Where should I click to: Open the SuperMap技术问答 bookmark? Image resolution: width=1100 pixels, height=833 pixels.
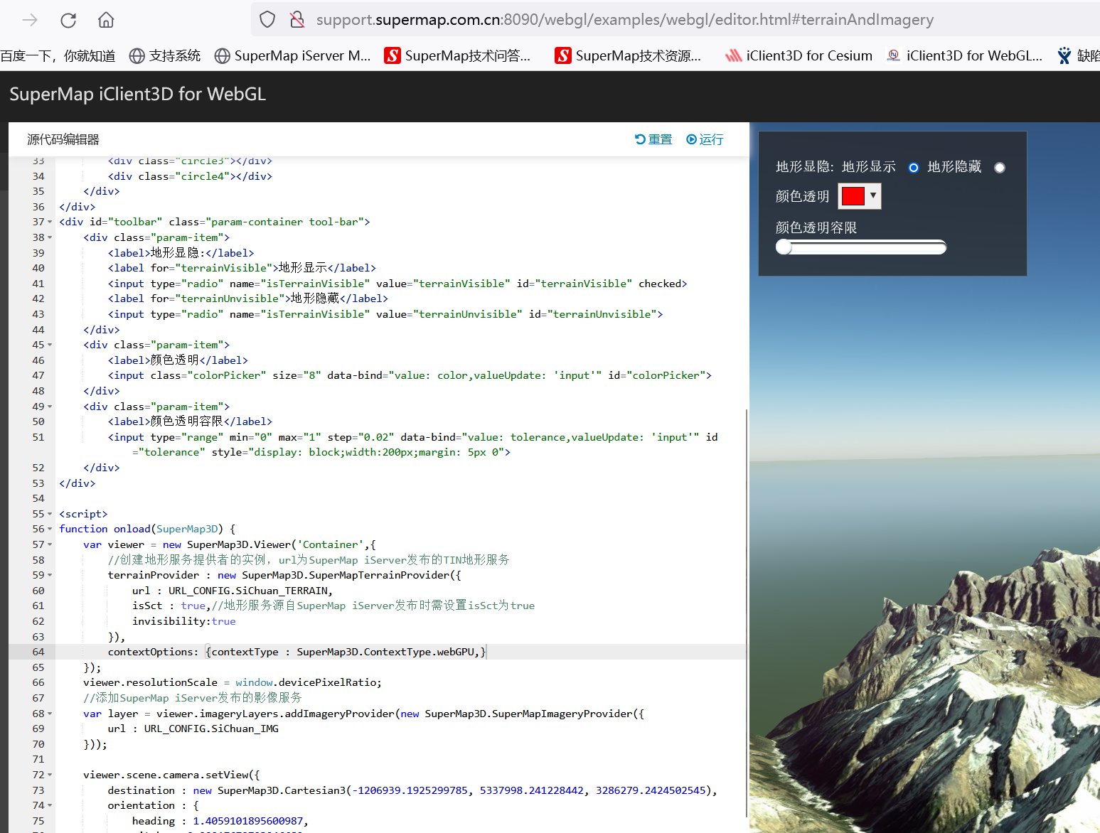(x=457, y=55)
